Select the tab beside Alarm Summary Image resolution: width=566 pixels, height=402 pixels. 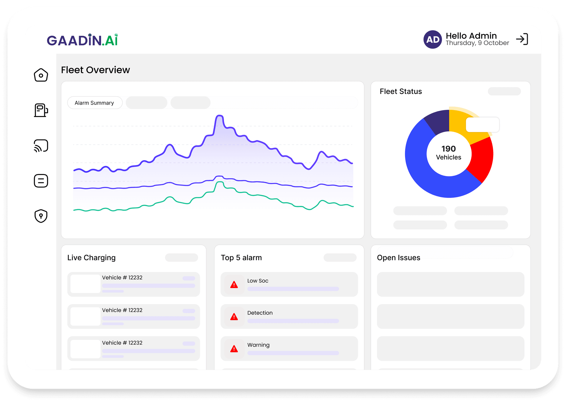pos(146,102)
